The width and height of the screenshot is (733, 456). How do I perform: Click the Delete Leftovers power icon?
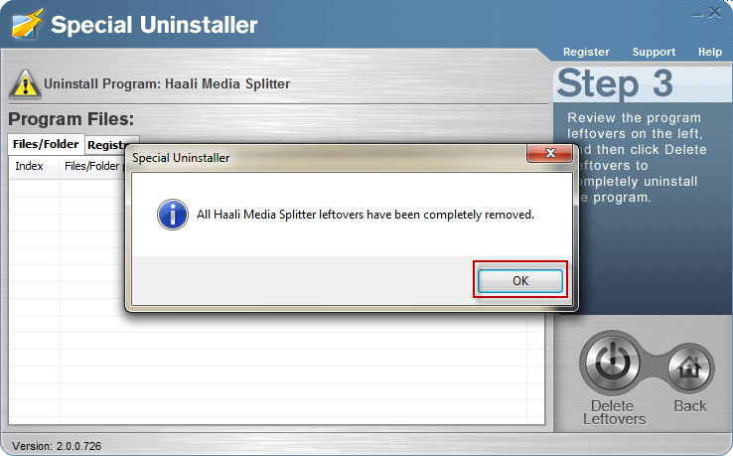click(612, 363)
